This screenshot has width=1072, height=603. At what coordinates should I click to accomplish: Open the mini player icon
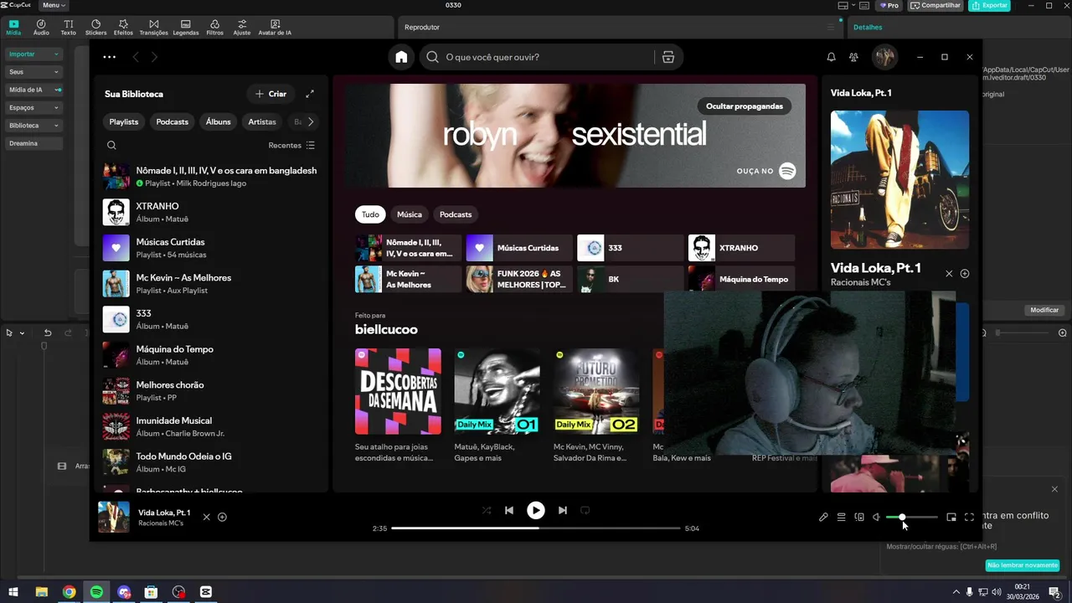[x=951, y=518]
